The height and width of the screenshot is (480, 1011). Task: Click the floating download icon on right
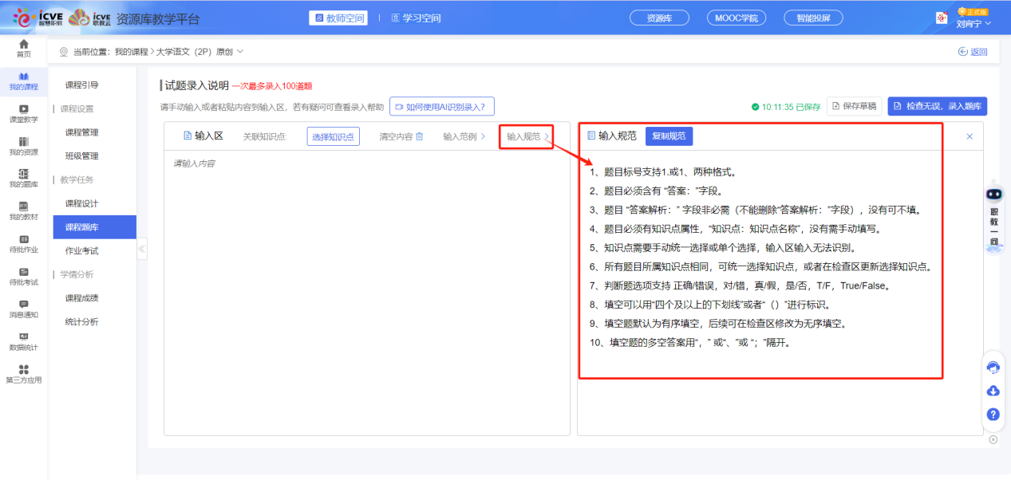click(993, 391)
